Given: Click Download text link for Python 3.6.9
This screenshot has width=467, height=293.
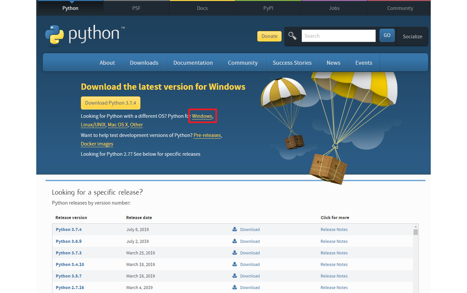Looking at the screenshot, I should click(x=250, y=241).
